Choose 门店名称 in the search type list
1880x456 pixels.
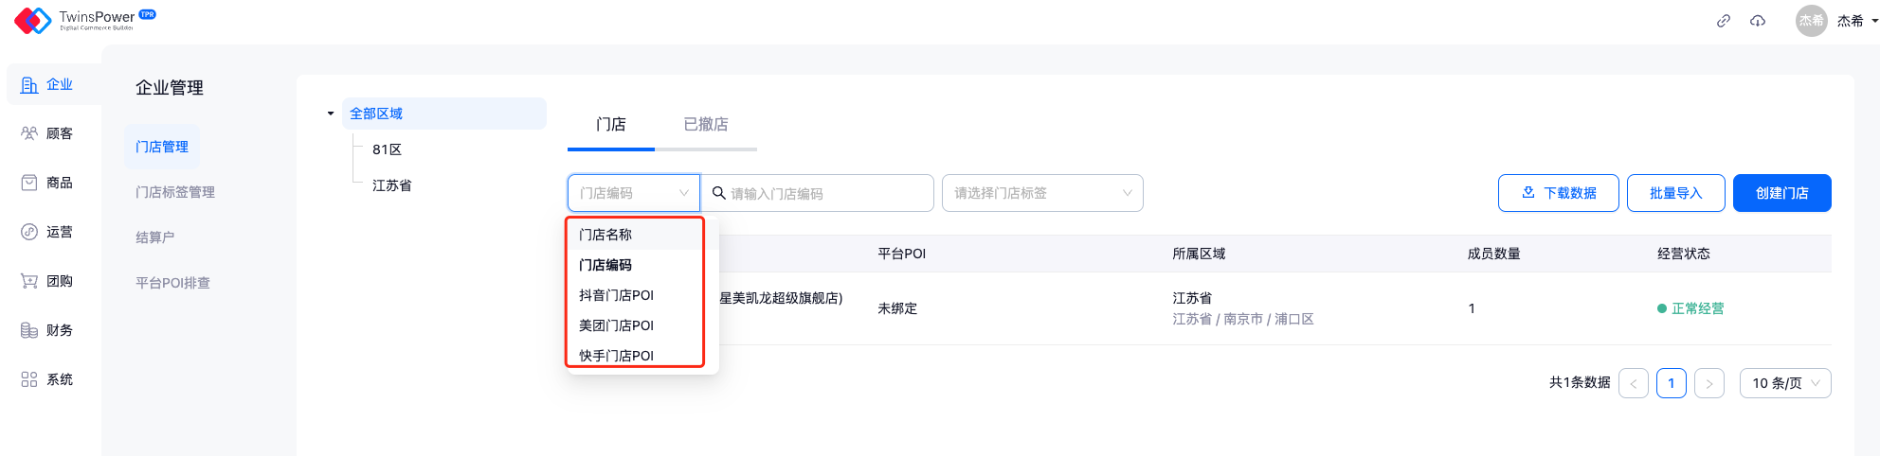point(606,235)
